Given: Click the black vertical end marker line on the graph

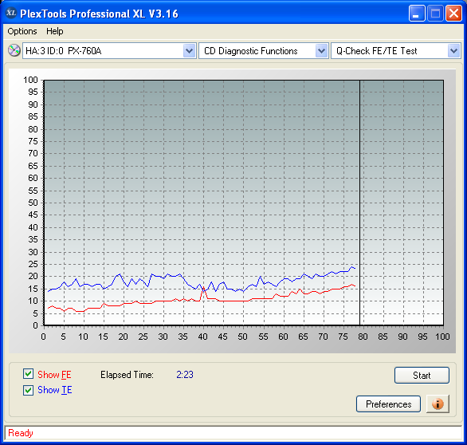Looking at the screenshot, I should point(359,203).
